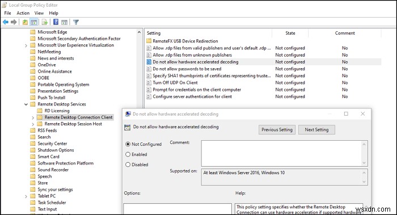The image size is (397, 215).
Task: Click Comment box scroll down arrow
Action: point(364,163)
